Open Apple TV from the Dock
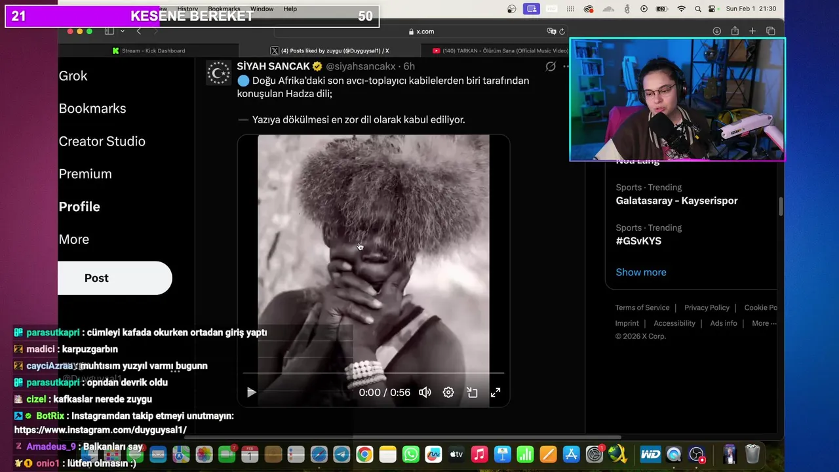This screenshot has width=839, height=472. (457, 454)
